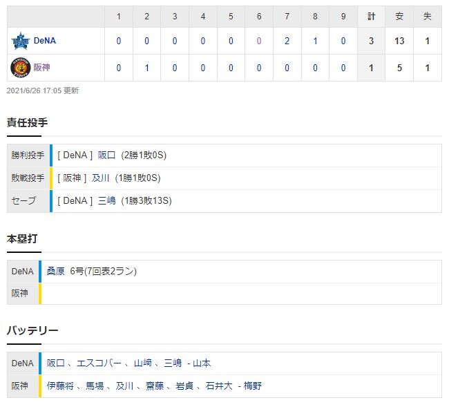The width and height of the screenshot is (449, 407).
Task: Open DeNA's 7th inning score of 2
Action: 287,41
